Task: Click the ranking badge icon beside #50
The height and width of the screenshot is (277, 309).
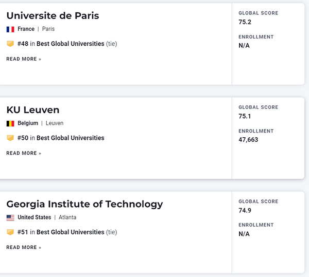Action: click(x=10, y=138)
